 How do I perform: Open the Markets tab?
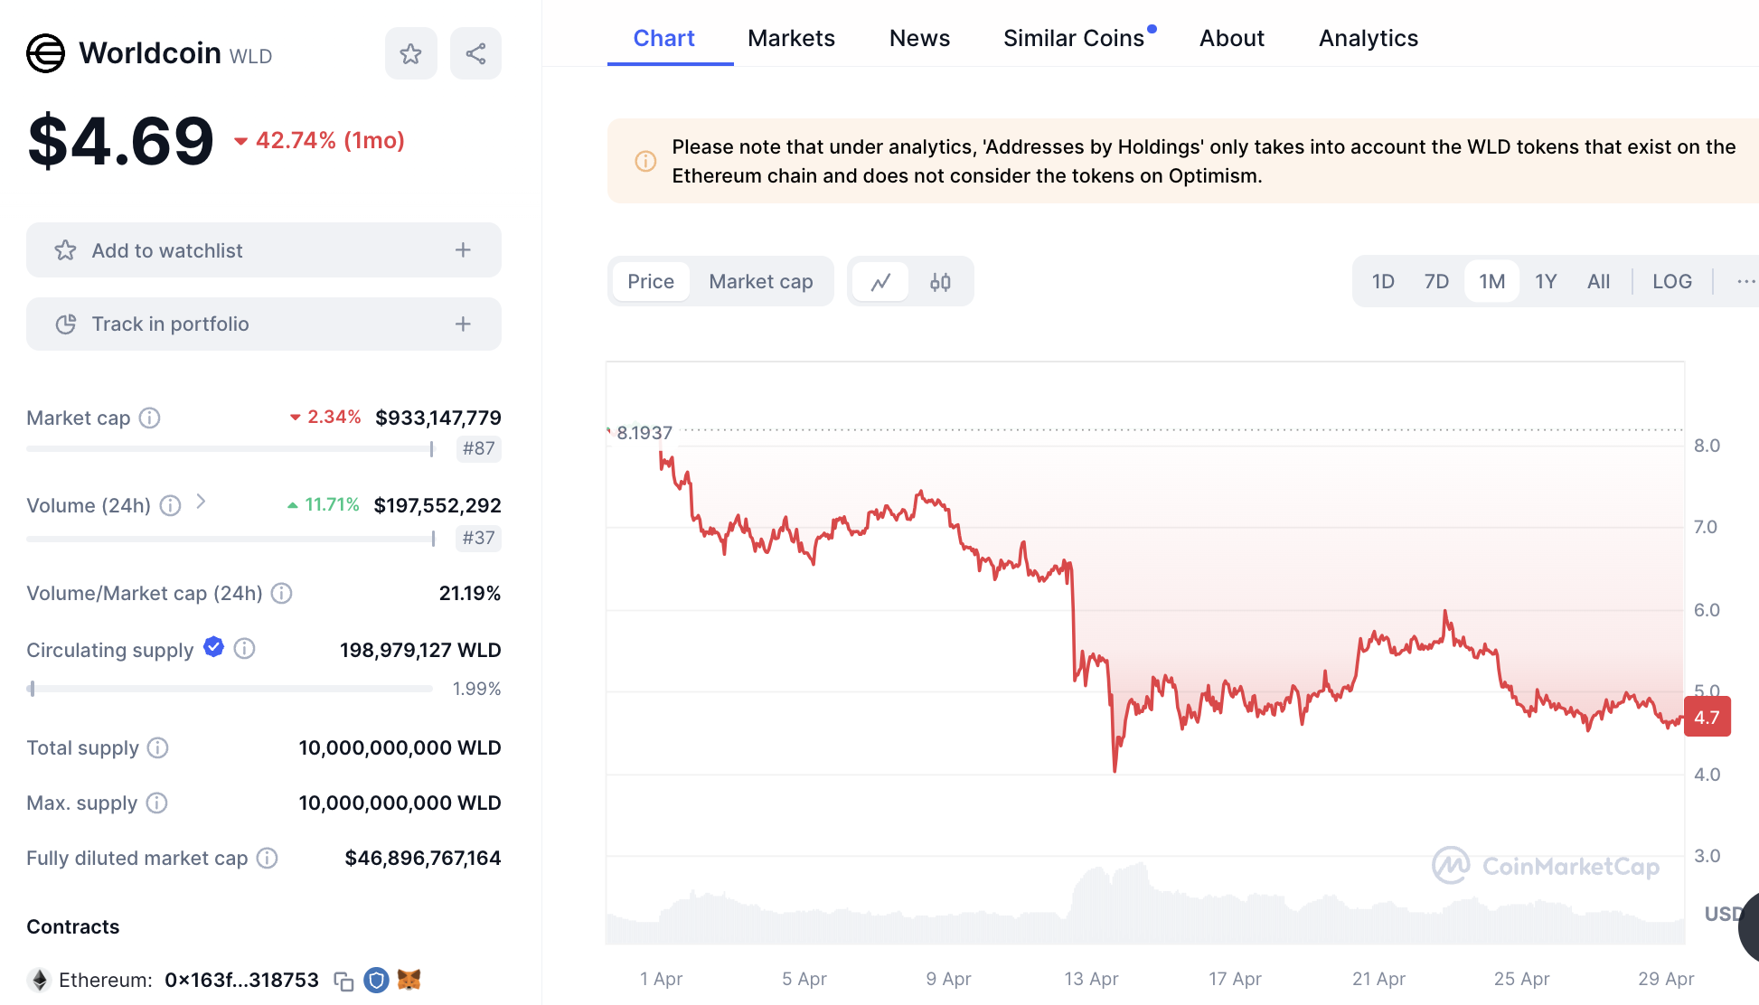pyautogui.click(x=791, y=38)
